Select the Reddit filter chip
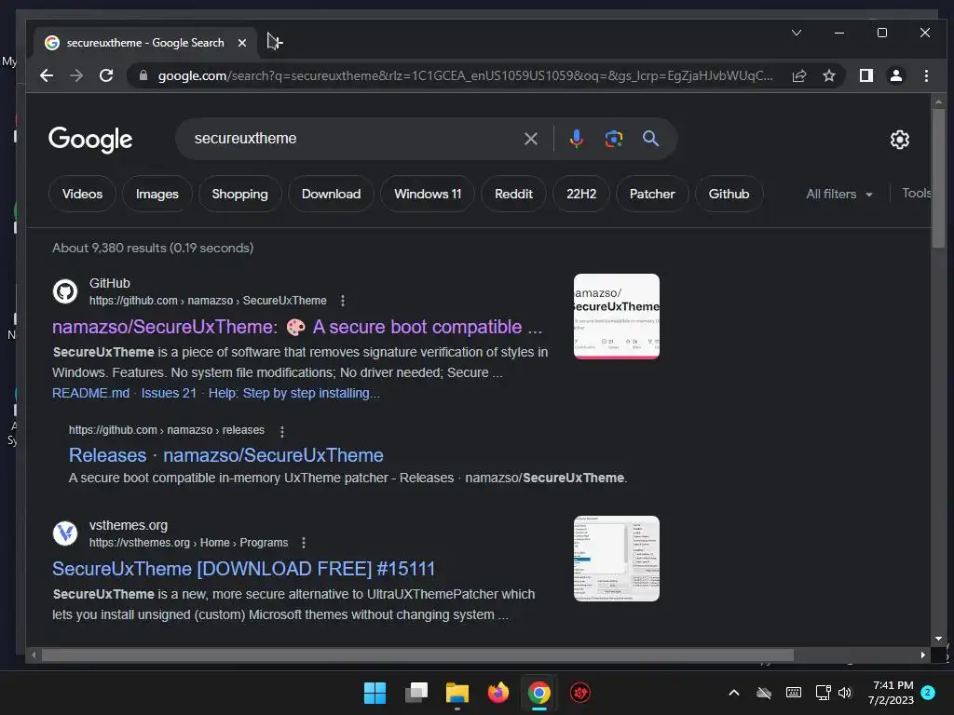954x715 pixels. [x=513, y=194]
